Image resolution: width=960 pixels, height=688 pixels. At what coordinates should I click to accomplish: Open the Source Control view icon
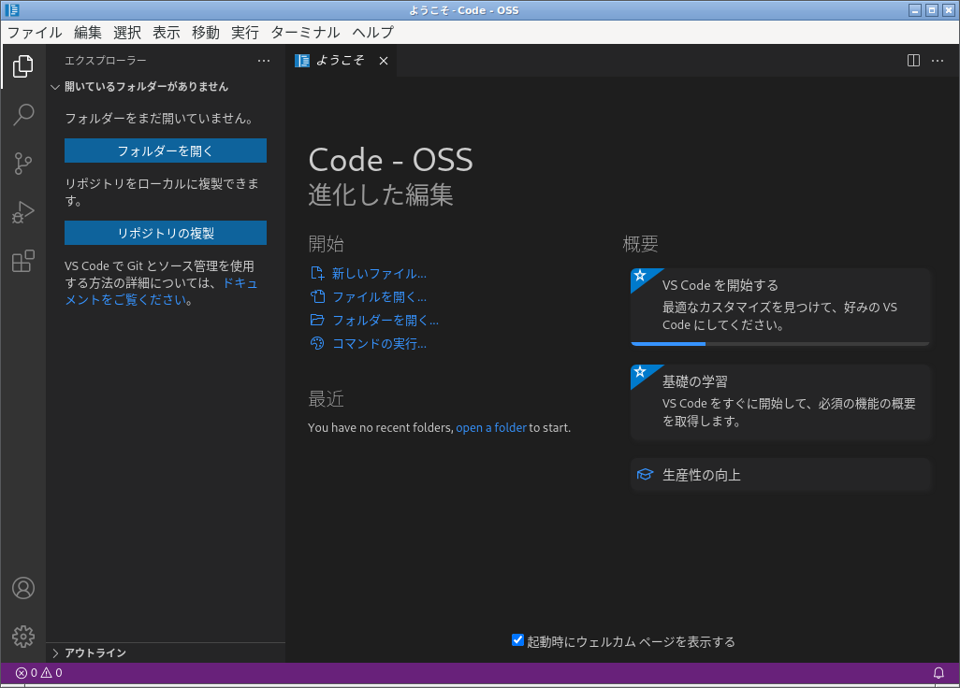click(23, 164)
